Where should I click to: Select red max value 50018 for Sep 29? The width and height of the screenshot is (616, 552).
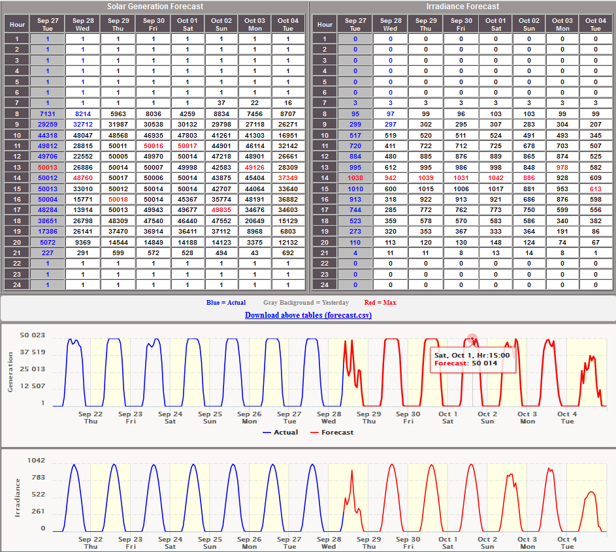(x=118, y=199)
